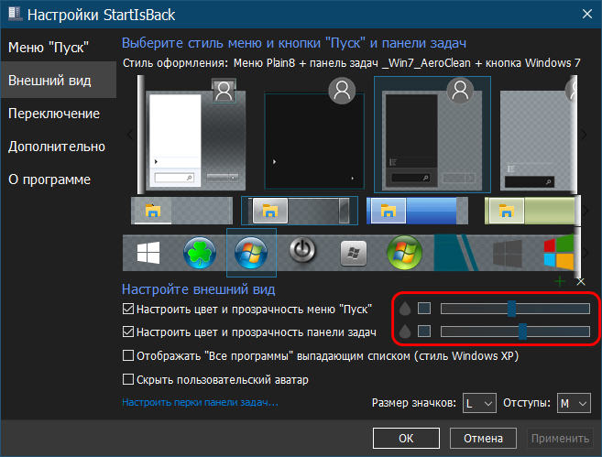The height and width of the screenshot is (457, 602).
Task: Click the Start menu transparency slider
Action: [x=515, y=309]
